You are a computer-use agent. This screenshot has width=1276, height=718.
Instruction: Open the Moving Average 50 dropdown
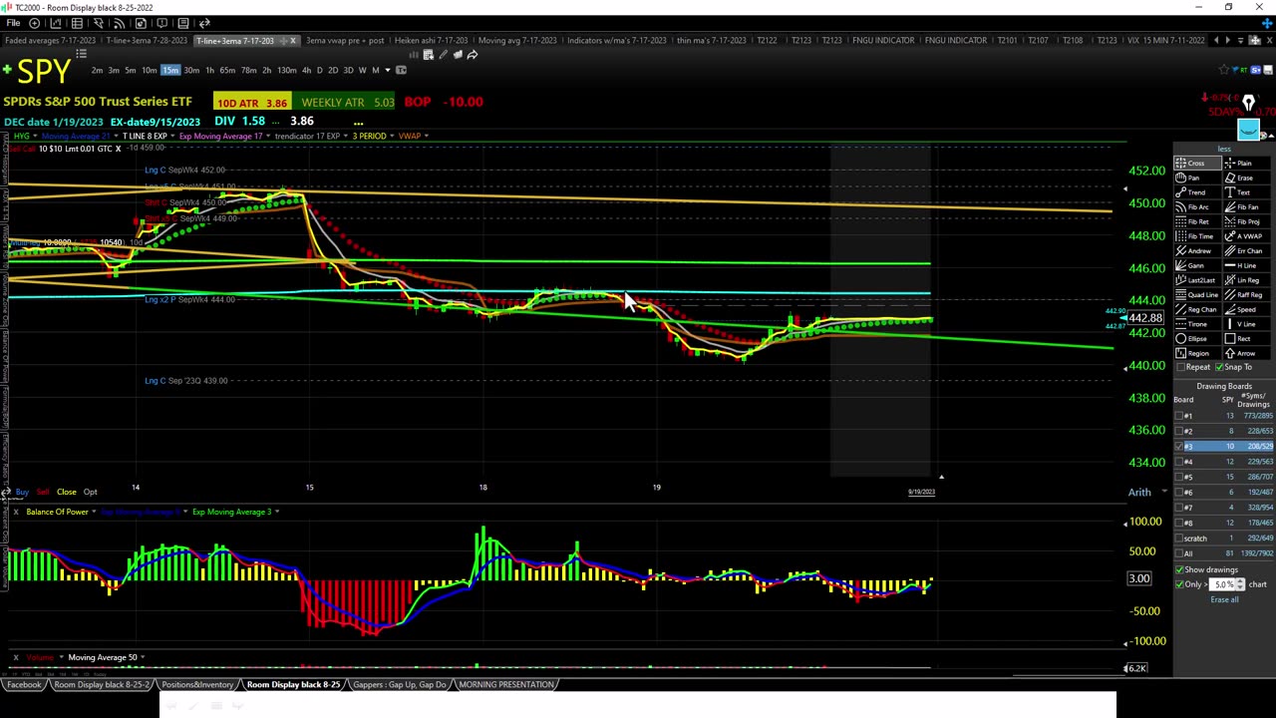click(143, 657)
